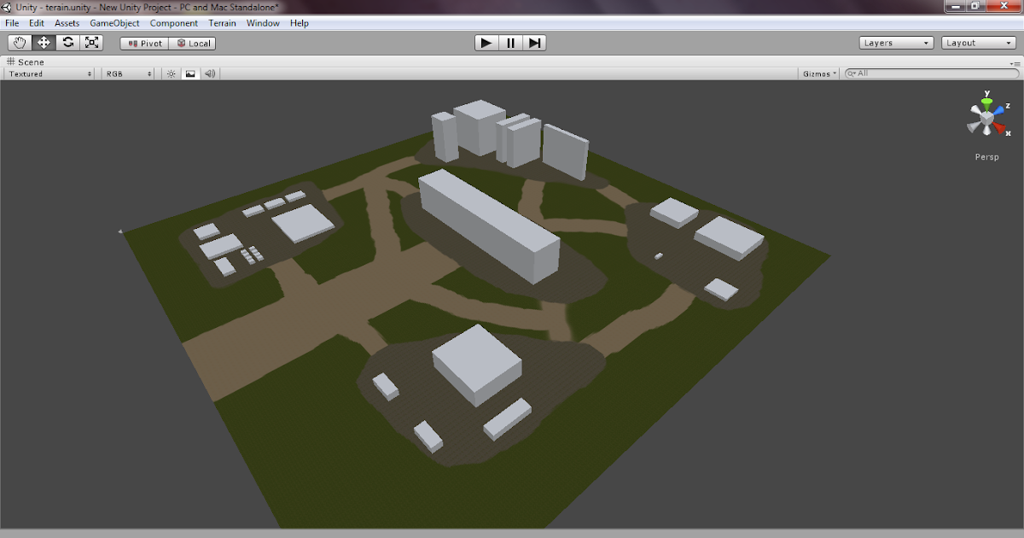Pause the game with the Pause button
Screen dimensions: 1024x538
[510, 43]
